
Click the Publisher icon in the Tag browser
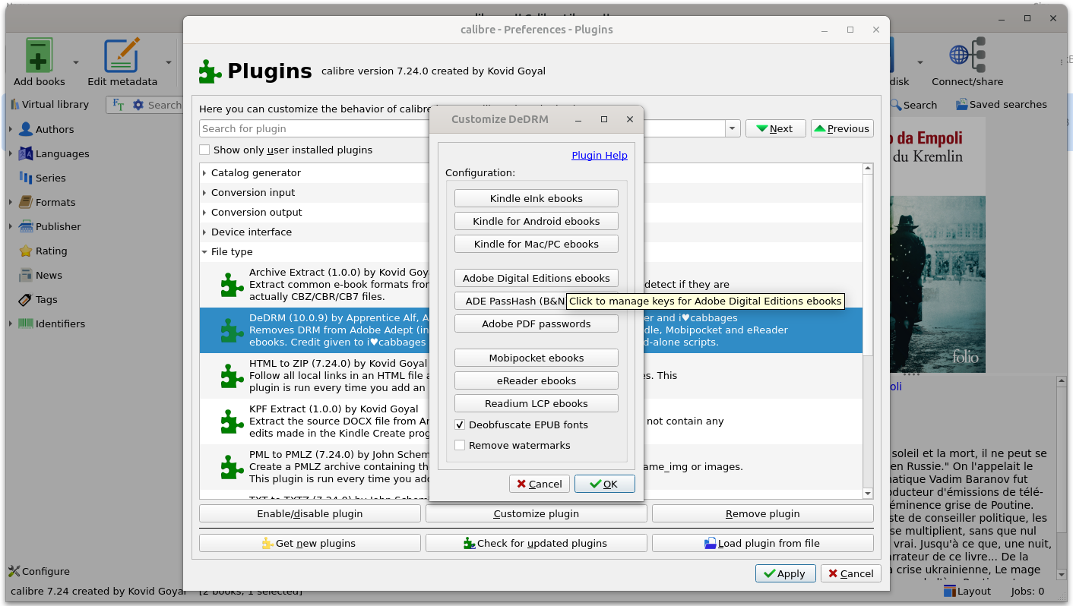27,226
